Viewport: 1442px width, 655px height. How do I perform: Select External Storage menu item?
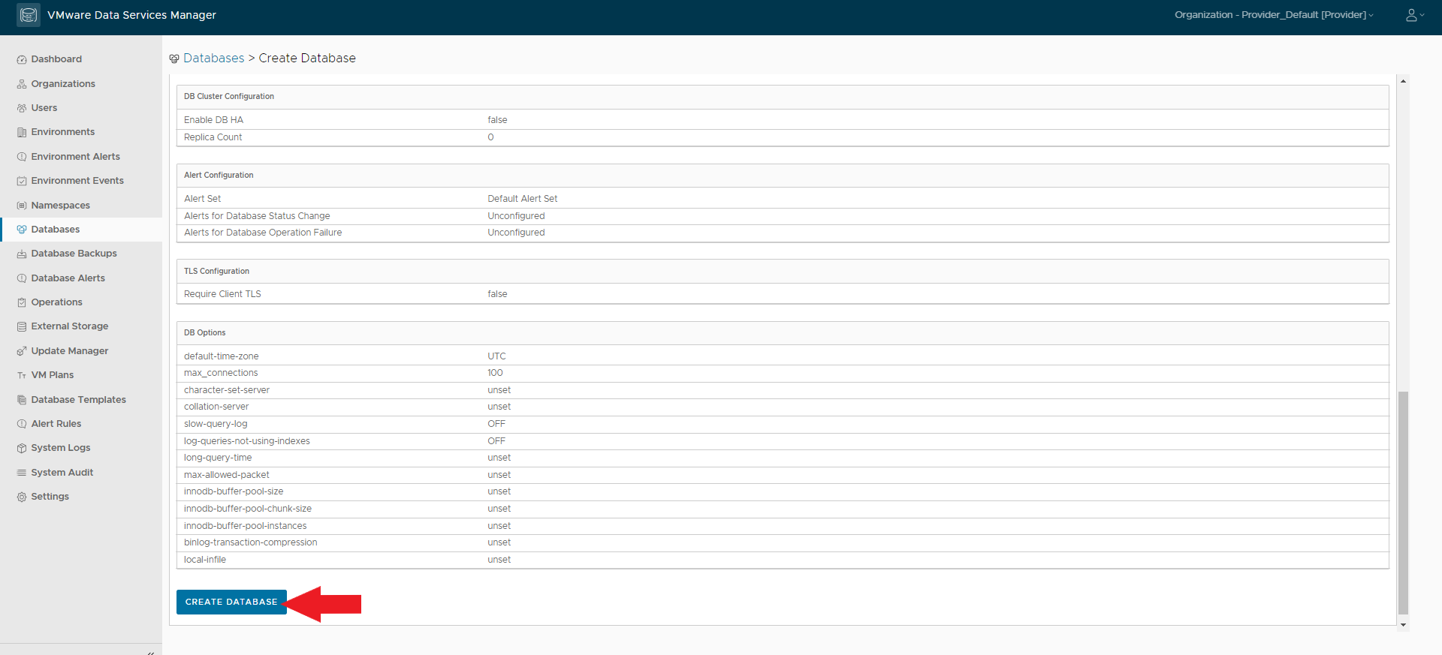click(69, 326)
